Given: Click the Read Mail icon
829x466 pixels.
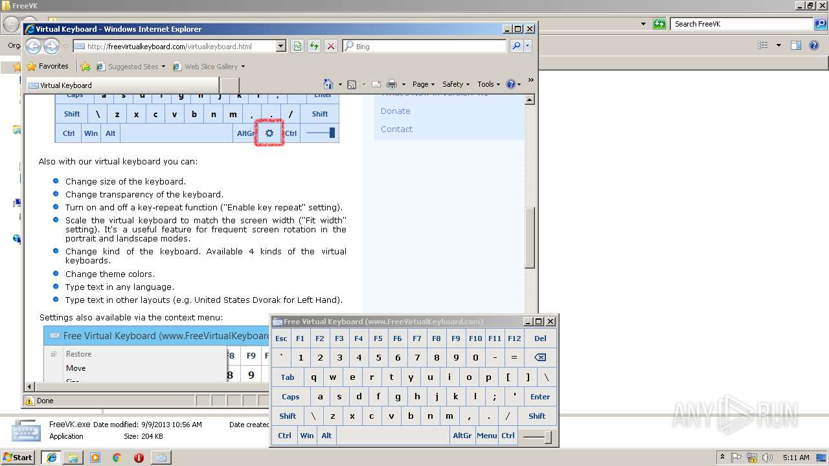Looking at the screenshot, I should click(376, 84).
